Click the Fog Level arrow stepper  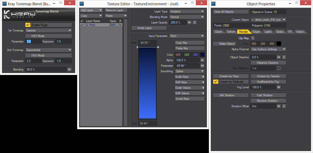pos(279,87)
